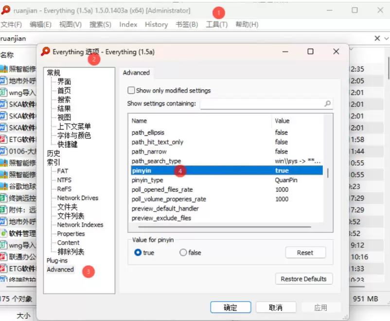Select the path_search_type setting row
This screenshot has height=321, width=390.
pos(227,161)
